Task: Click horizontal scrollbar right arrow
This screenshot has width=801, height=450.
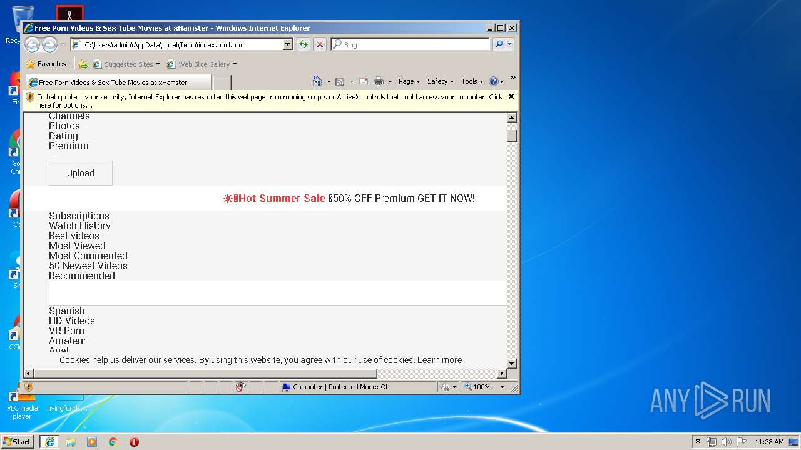Action: tap(501, 373)
